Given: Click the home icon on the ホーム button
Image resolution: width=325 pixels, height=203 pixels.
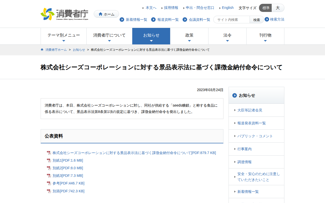Looking at the screenshot, I should click(x=100, y=14).
